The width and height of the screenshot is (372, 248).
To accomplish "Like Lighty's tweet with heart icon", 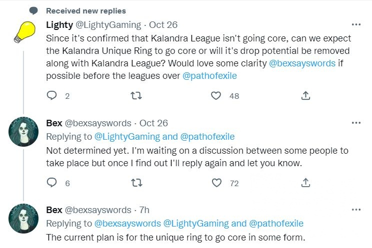I will 216,95.
